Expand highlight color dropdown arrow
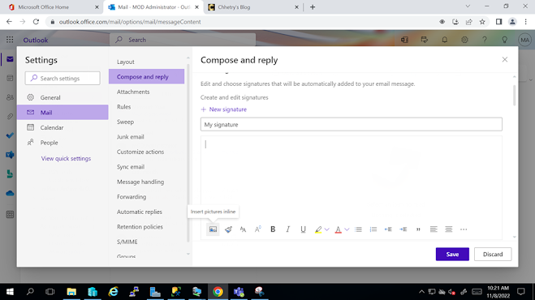This screenshot has width=535, height=300. (327, 229)
